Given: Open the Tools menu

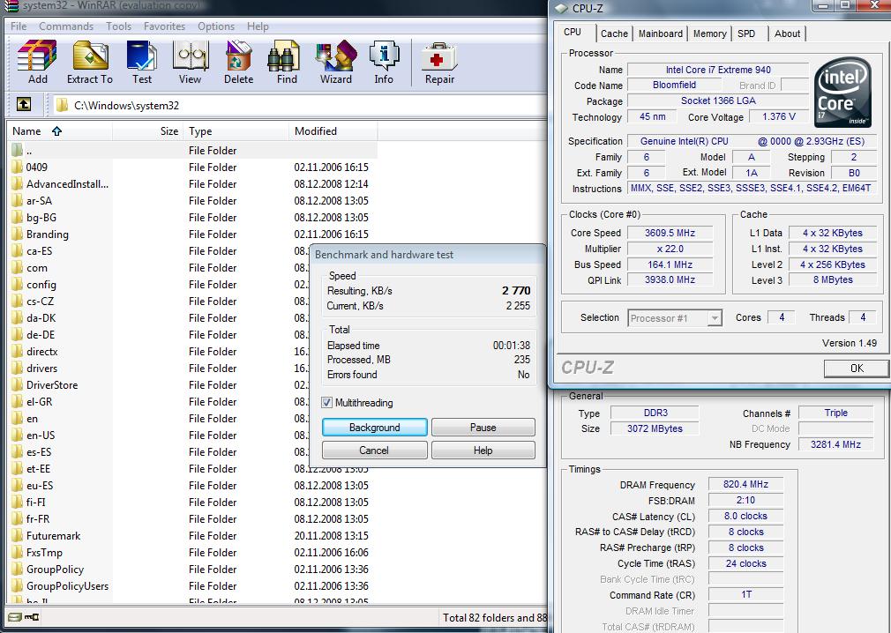Looking at the screenshot, I should (118, 26).
